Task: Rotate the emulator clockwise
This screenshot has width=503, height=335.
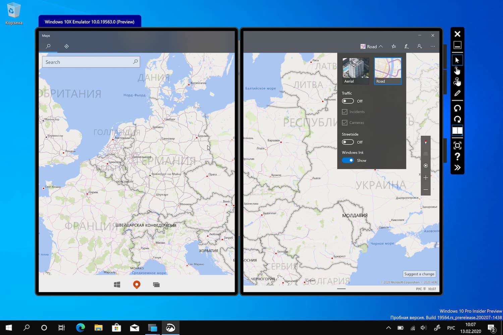Action: [457, 119]
